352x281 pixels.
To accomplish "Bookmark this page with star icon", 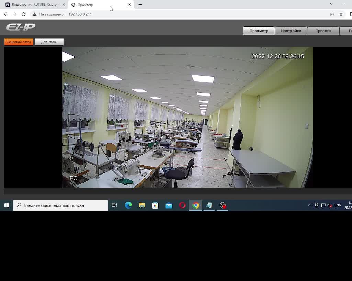I will (341, 14).
